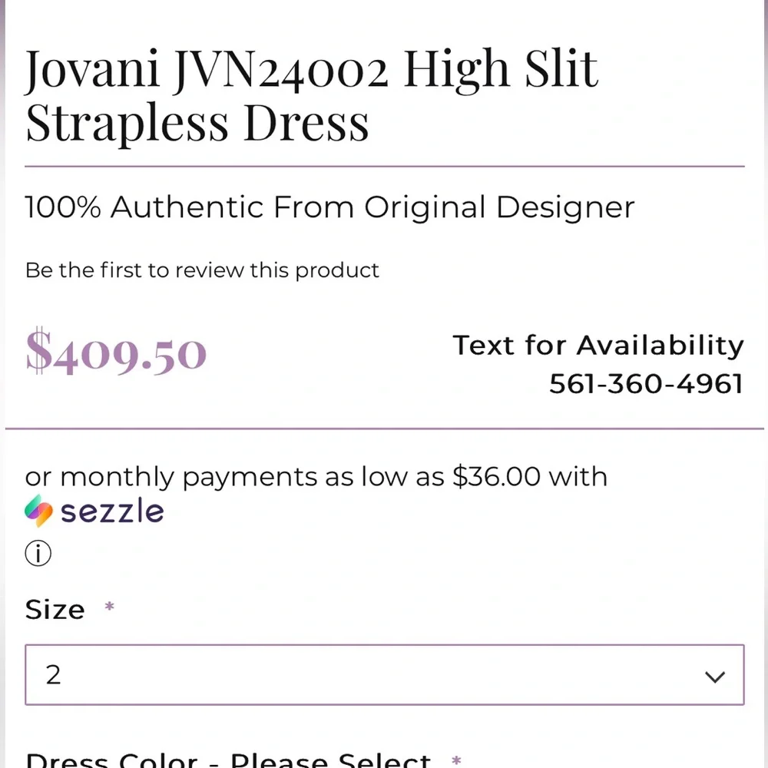Click the chevron inside the Size selector

point(715,676)
